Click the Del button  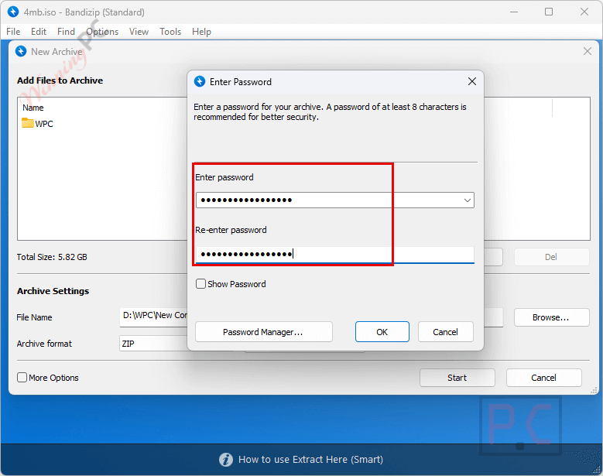click(x=551, y=257)
